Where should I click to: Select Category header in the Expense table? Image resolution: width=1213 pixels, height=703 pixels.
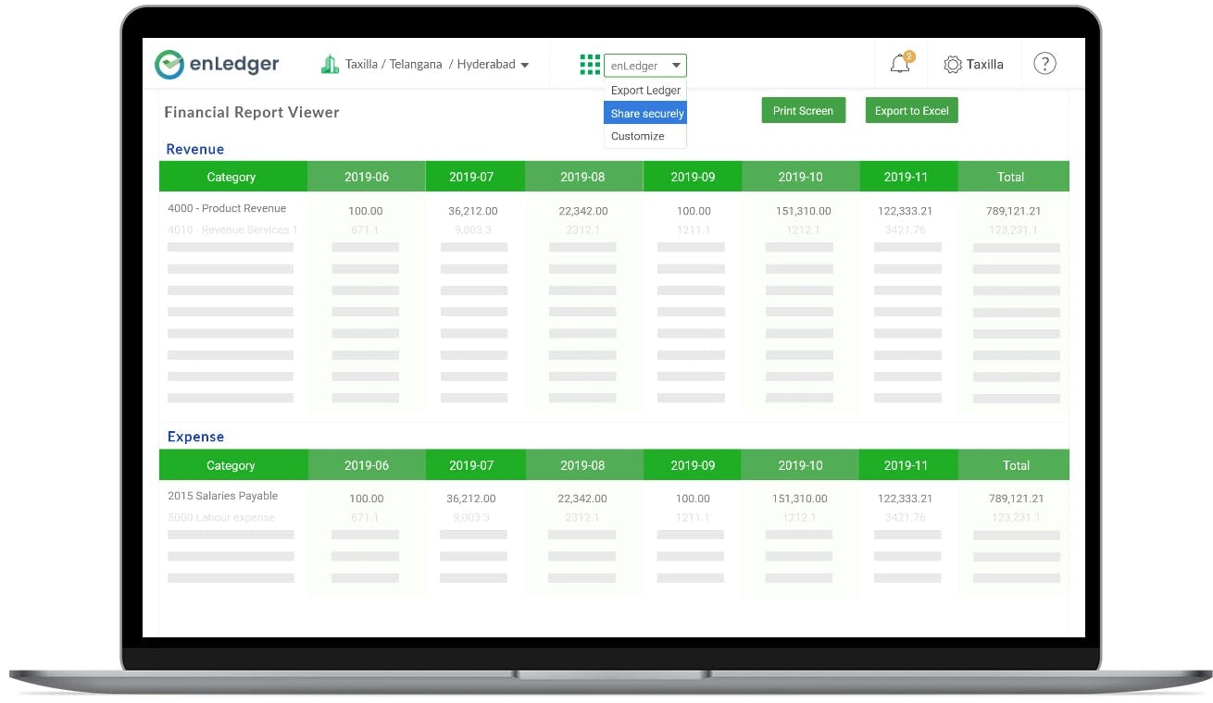coord(233,465)
